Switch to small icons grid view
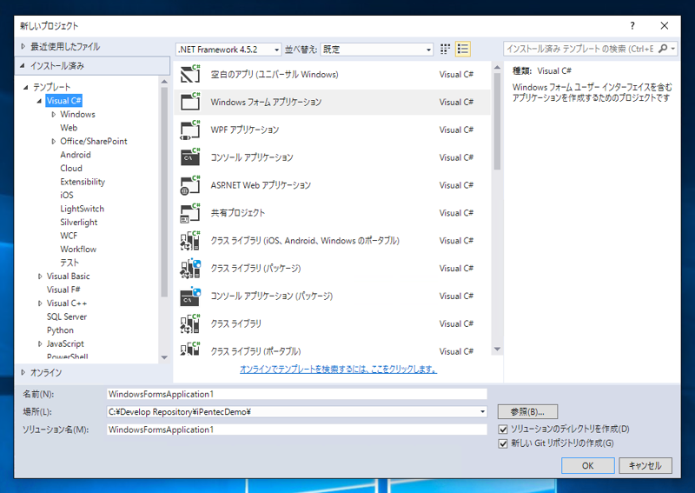The width and height of the screenshot is (695, 493). pyautogui.click(x=445, y=49)
